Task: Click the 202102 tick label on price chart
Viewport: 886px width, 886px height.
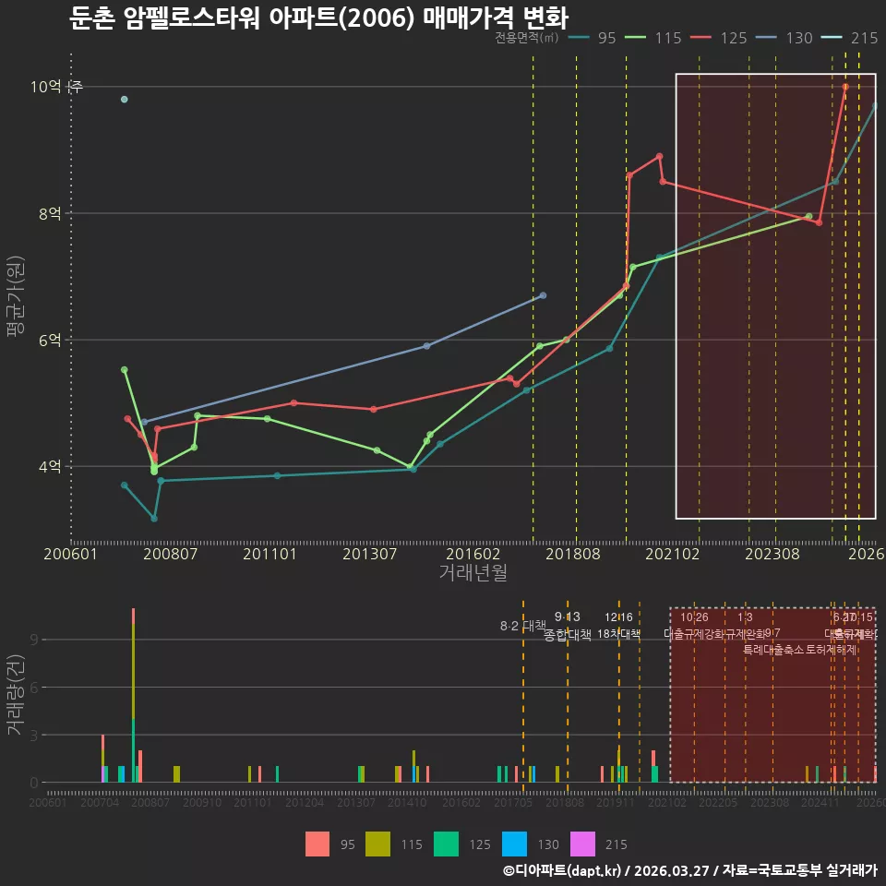Action: (x=673, y=553)
